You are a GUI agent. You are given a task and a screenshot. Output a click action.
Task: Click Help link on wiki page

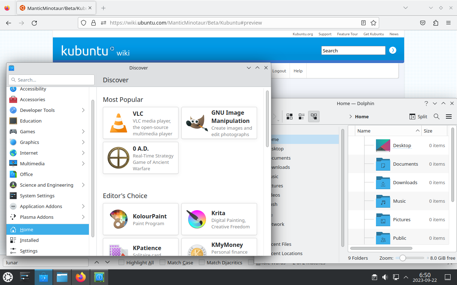pyautogui.click(x=298, y=71)
